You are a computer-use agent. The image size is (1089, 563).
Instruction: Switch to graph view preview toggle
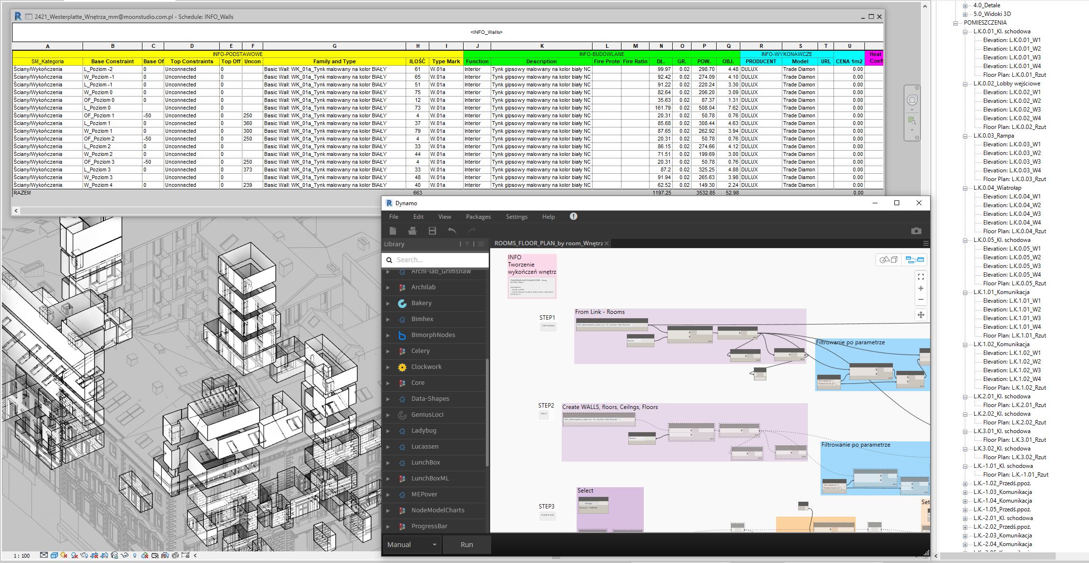click(914, 260)
